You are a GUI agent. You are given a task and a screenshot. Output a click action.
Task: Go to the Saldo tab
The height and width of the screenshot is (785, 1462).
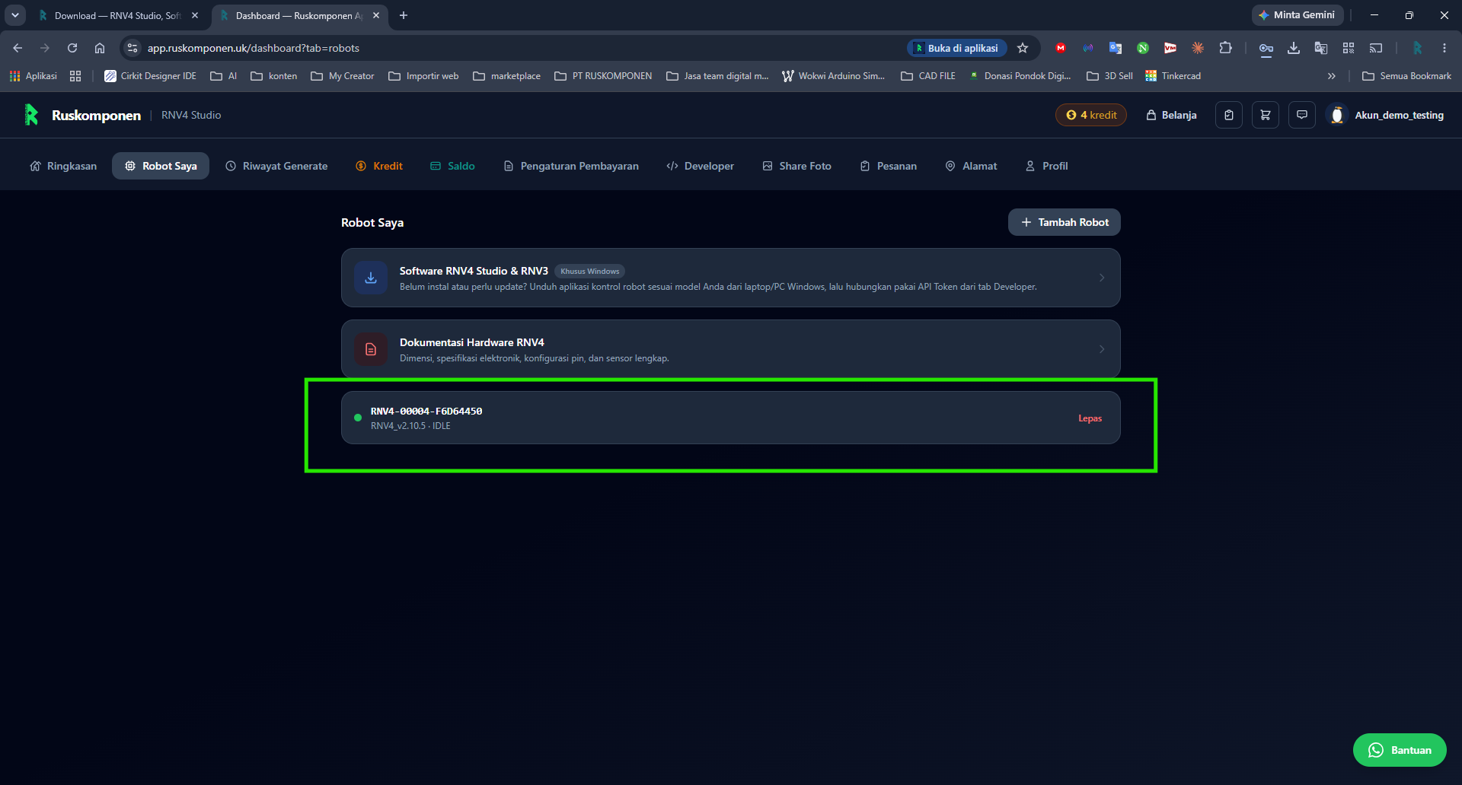click(x=452, y=166)
